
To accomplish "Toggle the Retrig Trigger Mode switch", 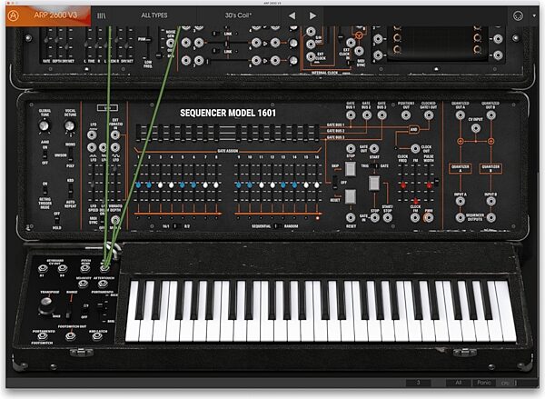I will [x=45, y=190].
